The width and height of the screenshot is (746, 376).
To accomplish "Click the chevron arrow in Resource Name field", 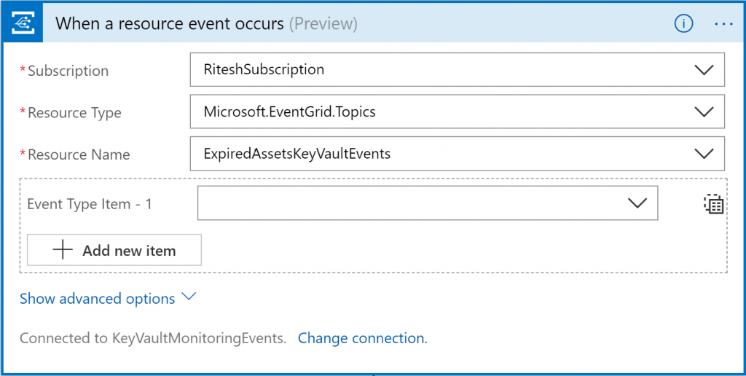I will point(704,154).
